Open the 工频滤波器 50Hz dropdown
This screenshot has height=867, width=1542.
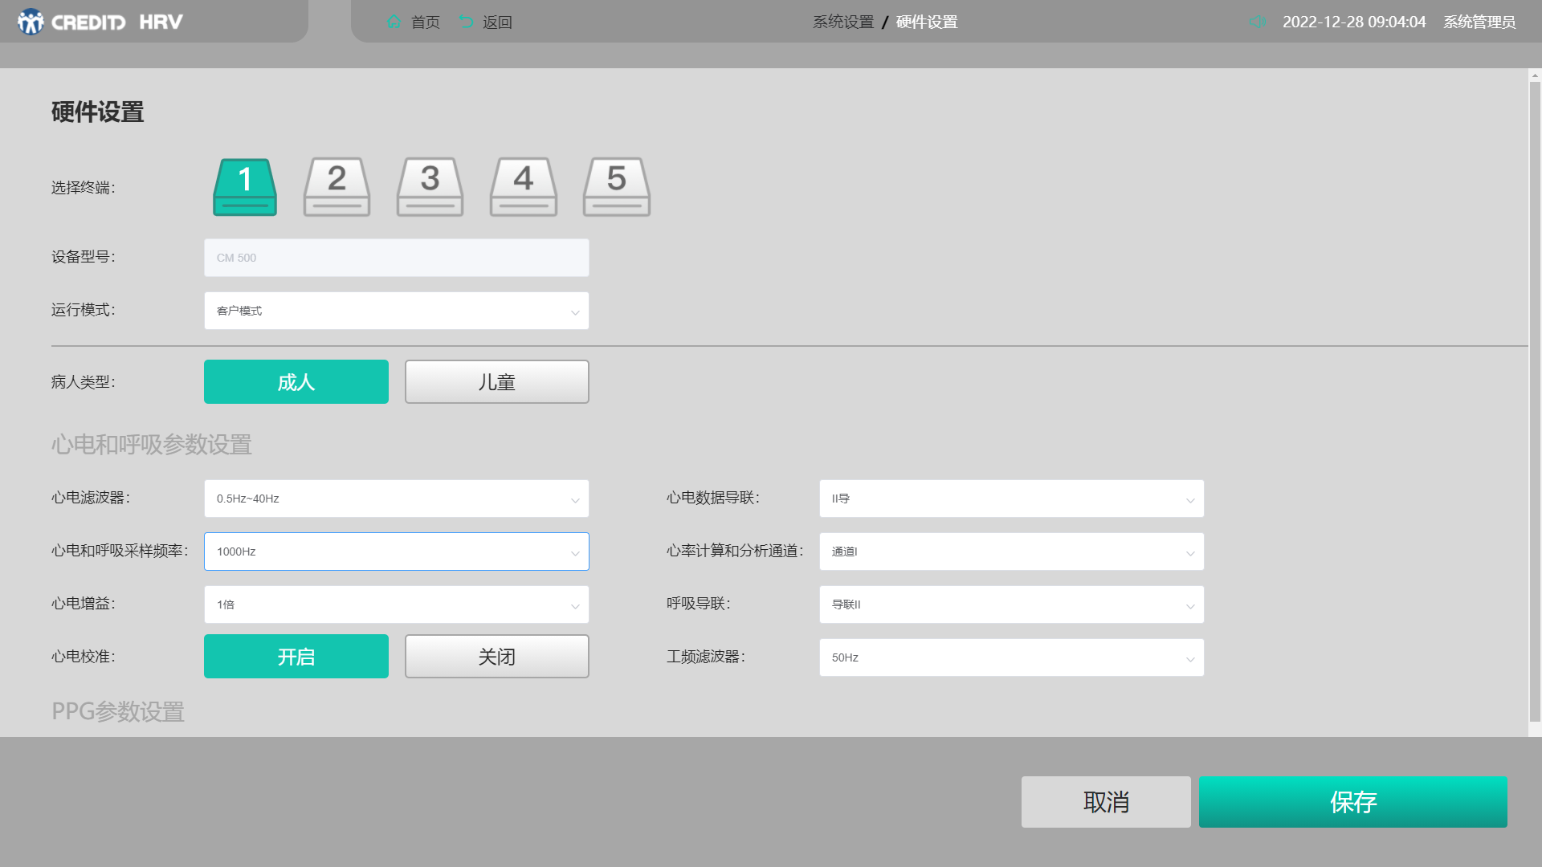(x=1011, y=657)
